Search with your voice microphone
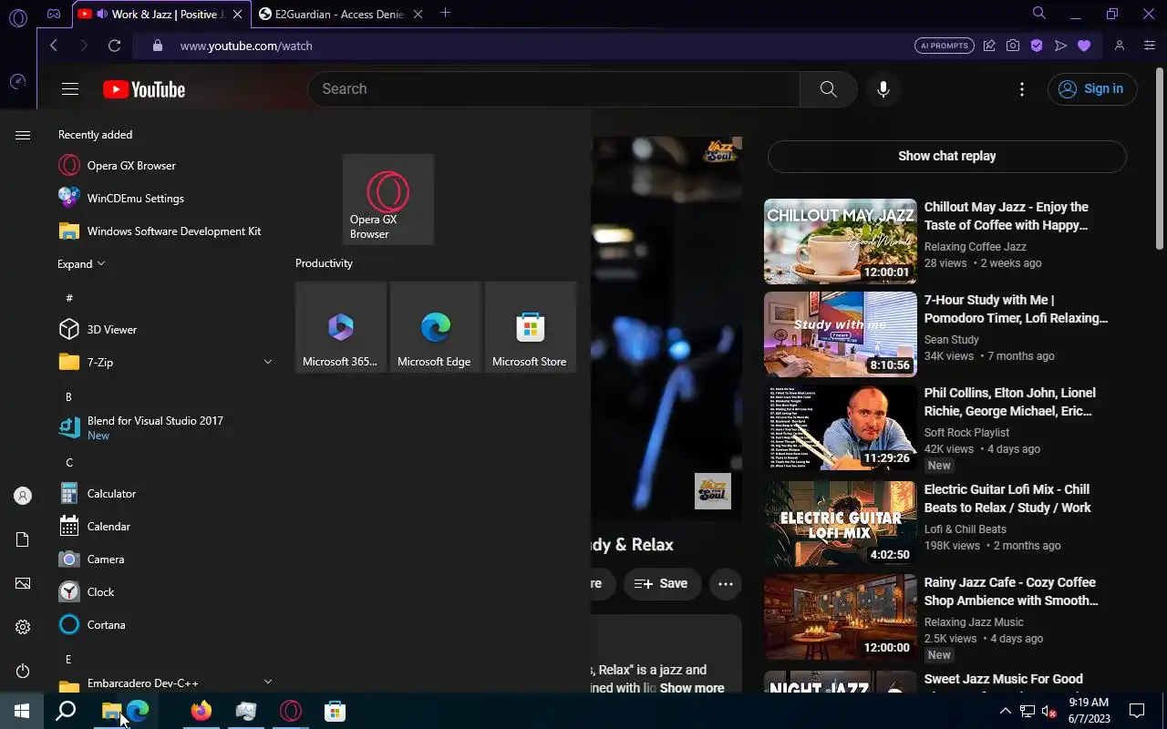This screenshot has width=1167, height=729. pos(883,88)
